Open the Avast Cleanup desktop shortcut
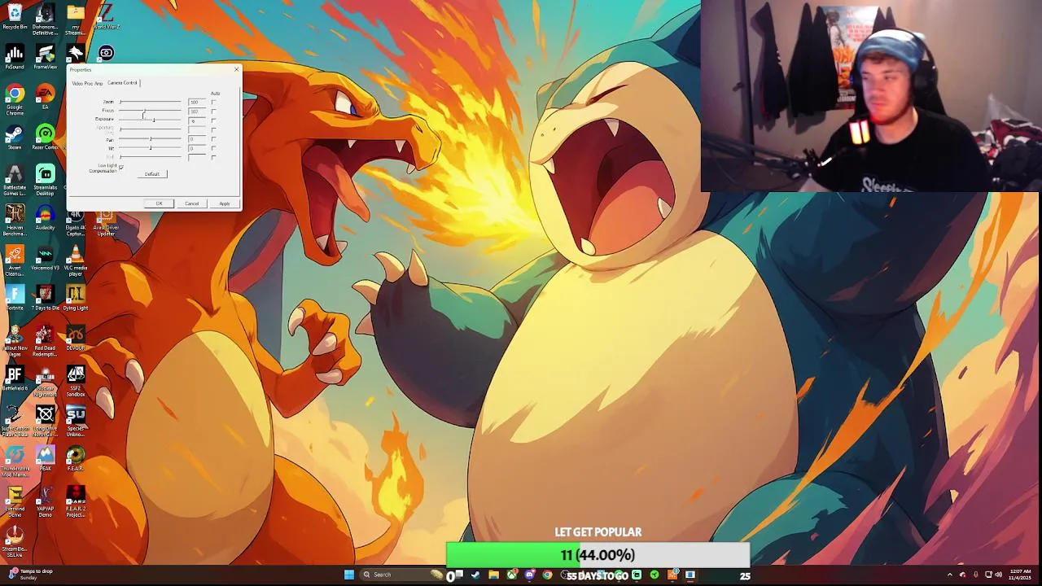 (15, 260)
